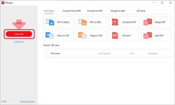Clear the recent files list
This screenshot has height=105, width=175.
[57, 45]
